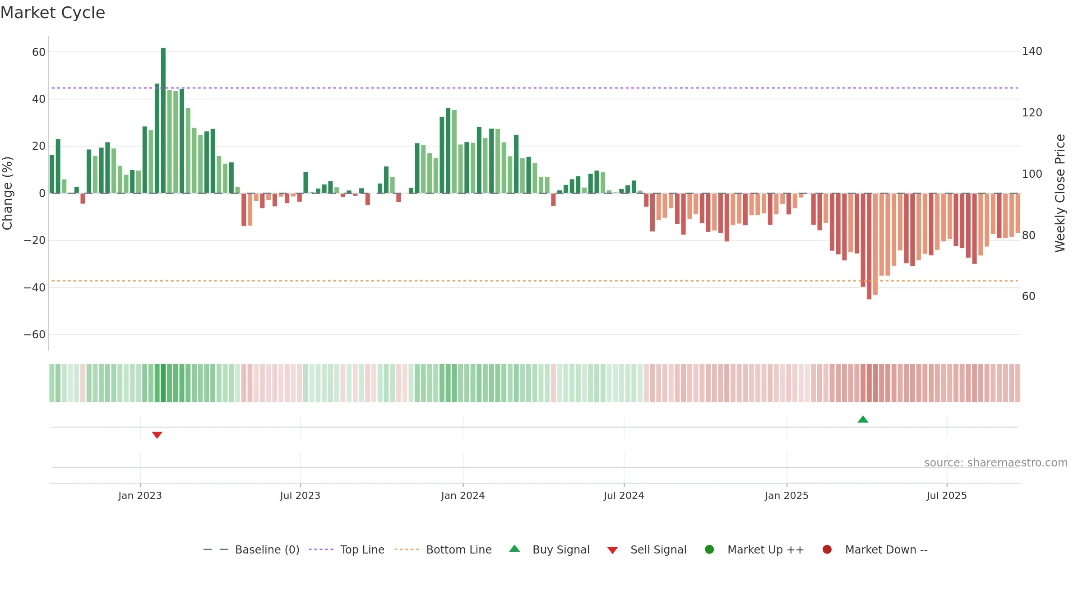Click the Jan 2024 x-axis label
Image resolution: width=1083 pixels, height=609 pixels.
[463, 495]
